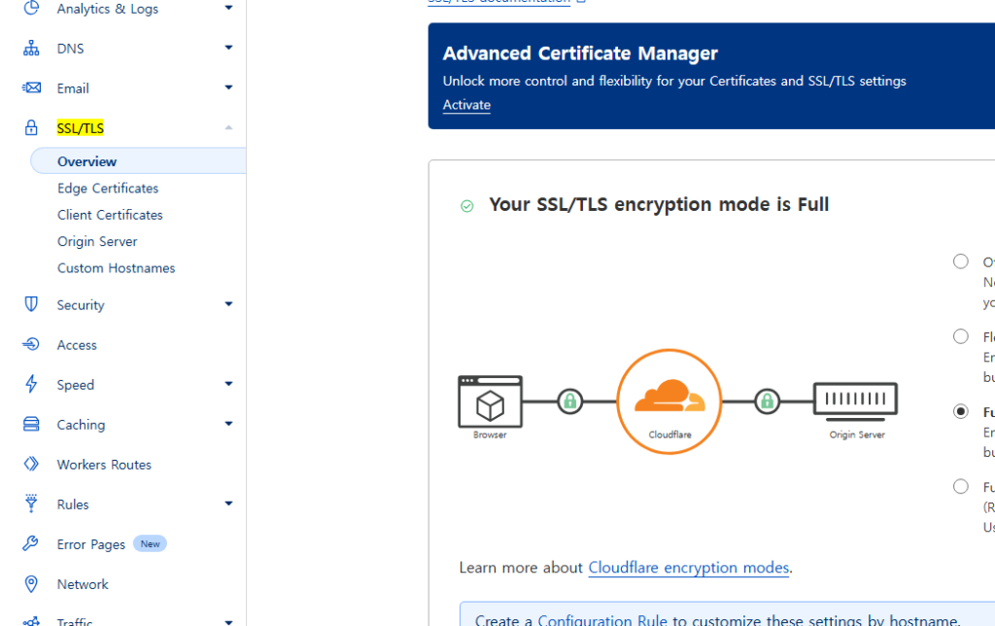Click the Security shield icon
Image resolution: width=995 pixels, height=626 pixels.
click(x=31, y=304)
